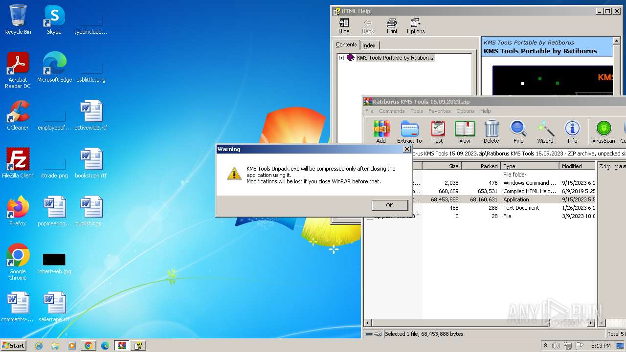Click Print in HTML Help toolbar

click(392, 26)
